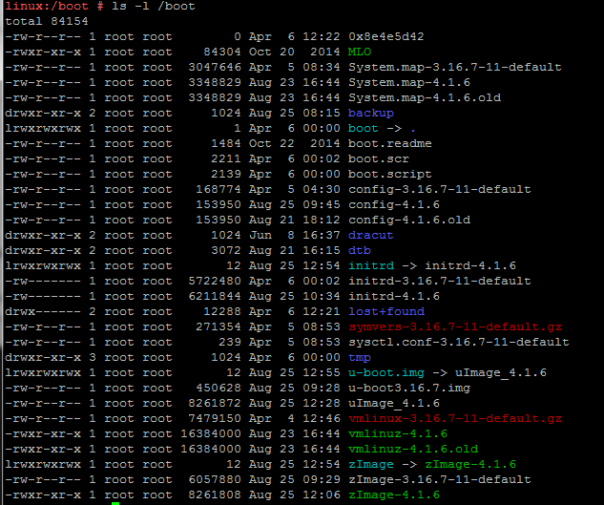
Task: Click the red symvers-3.16.7-11-default.gz filename
Action: click(x=455, y=326)
